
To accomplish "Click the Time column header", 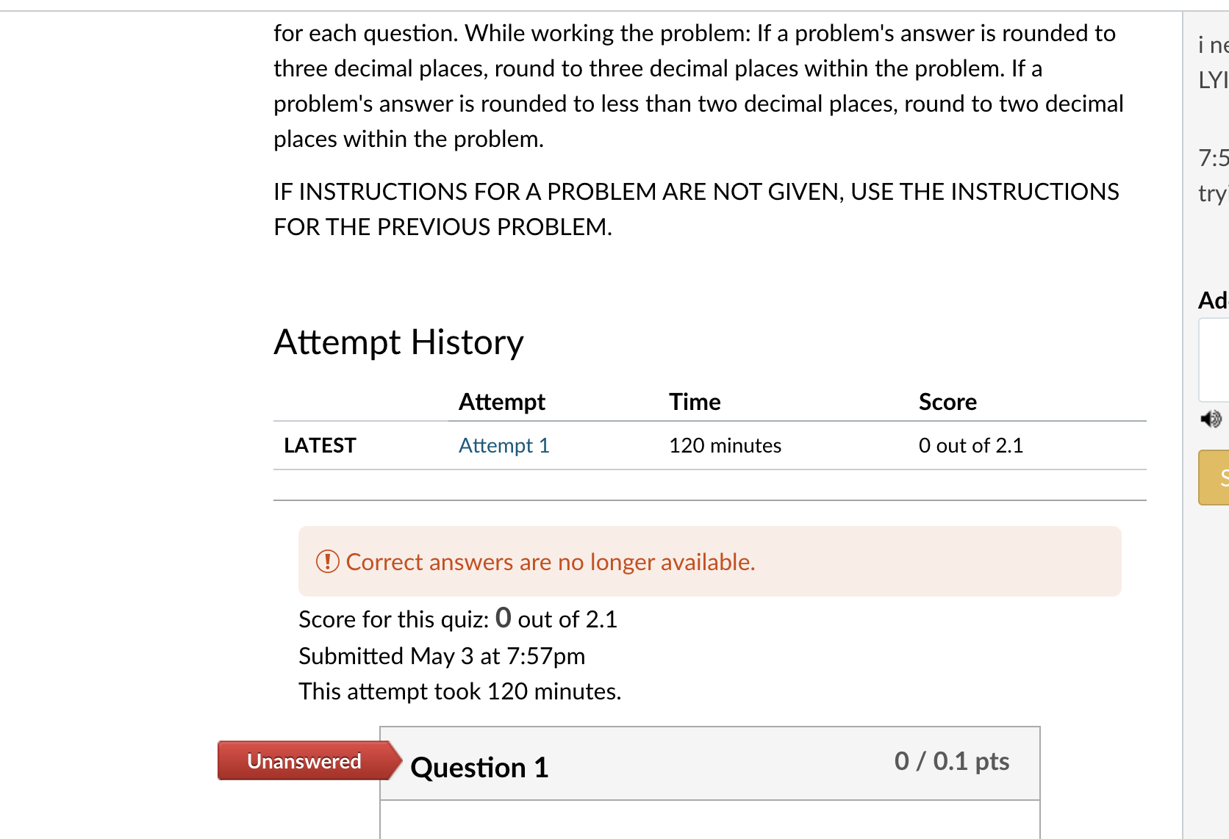I will 695,402.
